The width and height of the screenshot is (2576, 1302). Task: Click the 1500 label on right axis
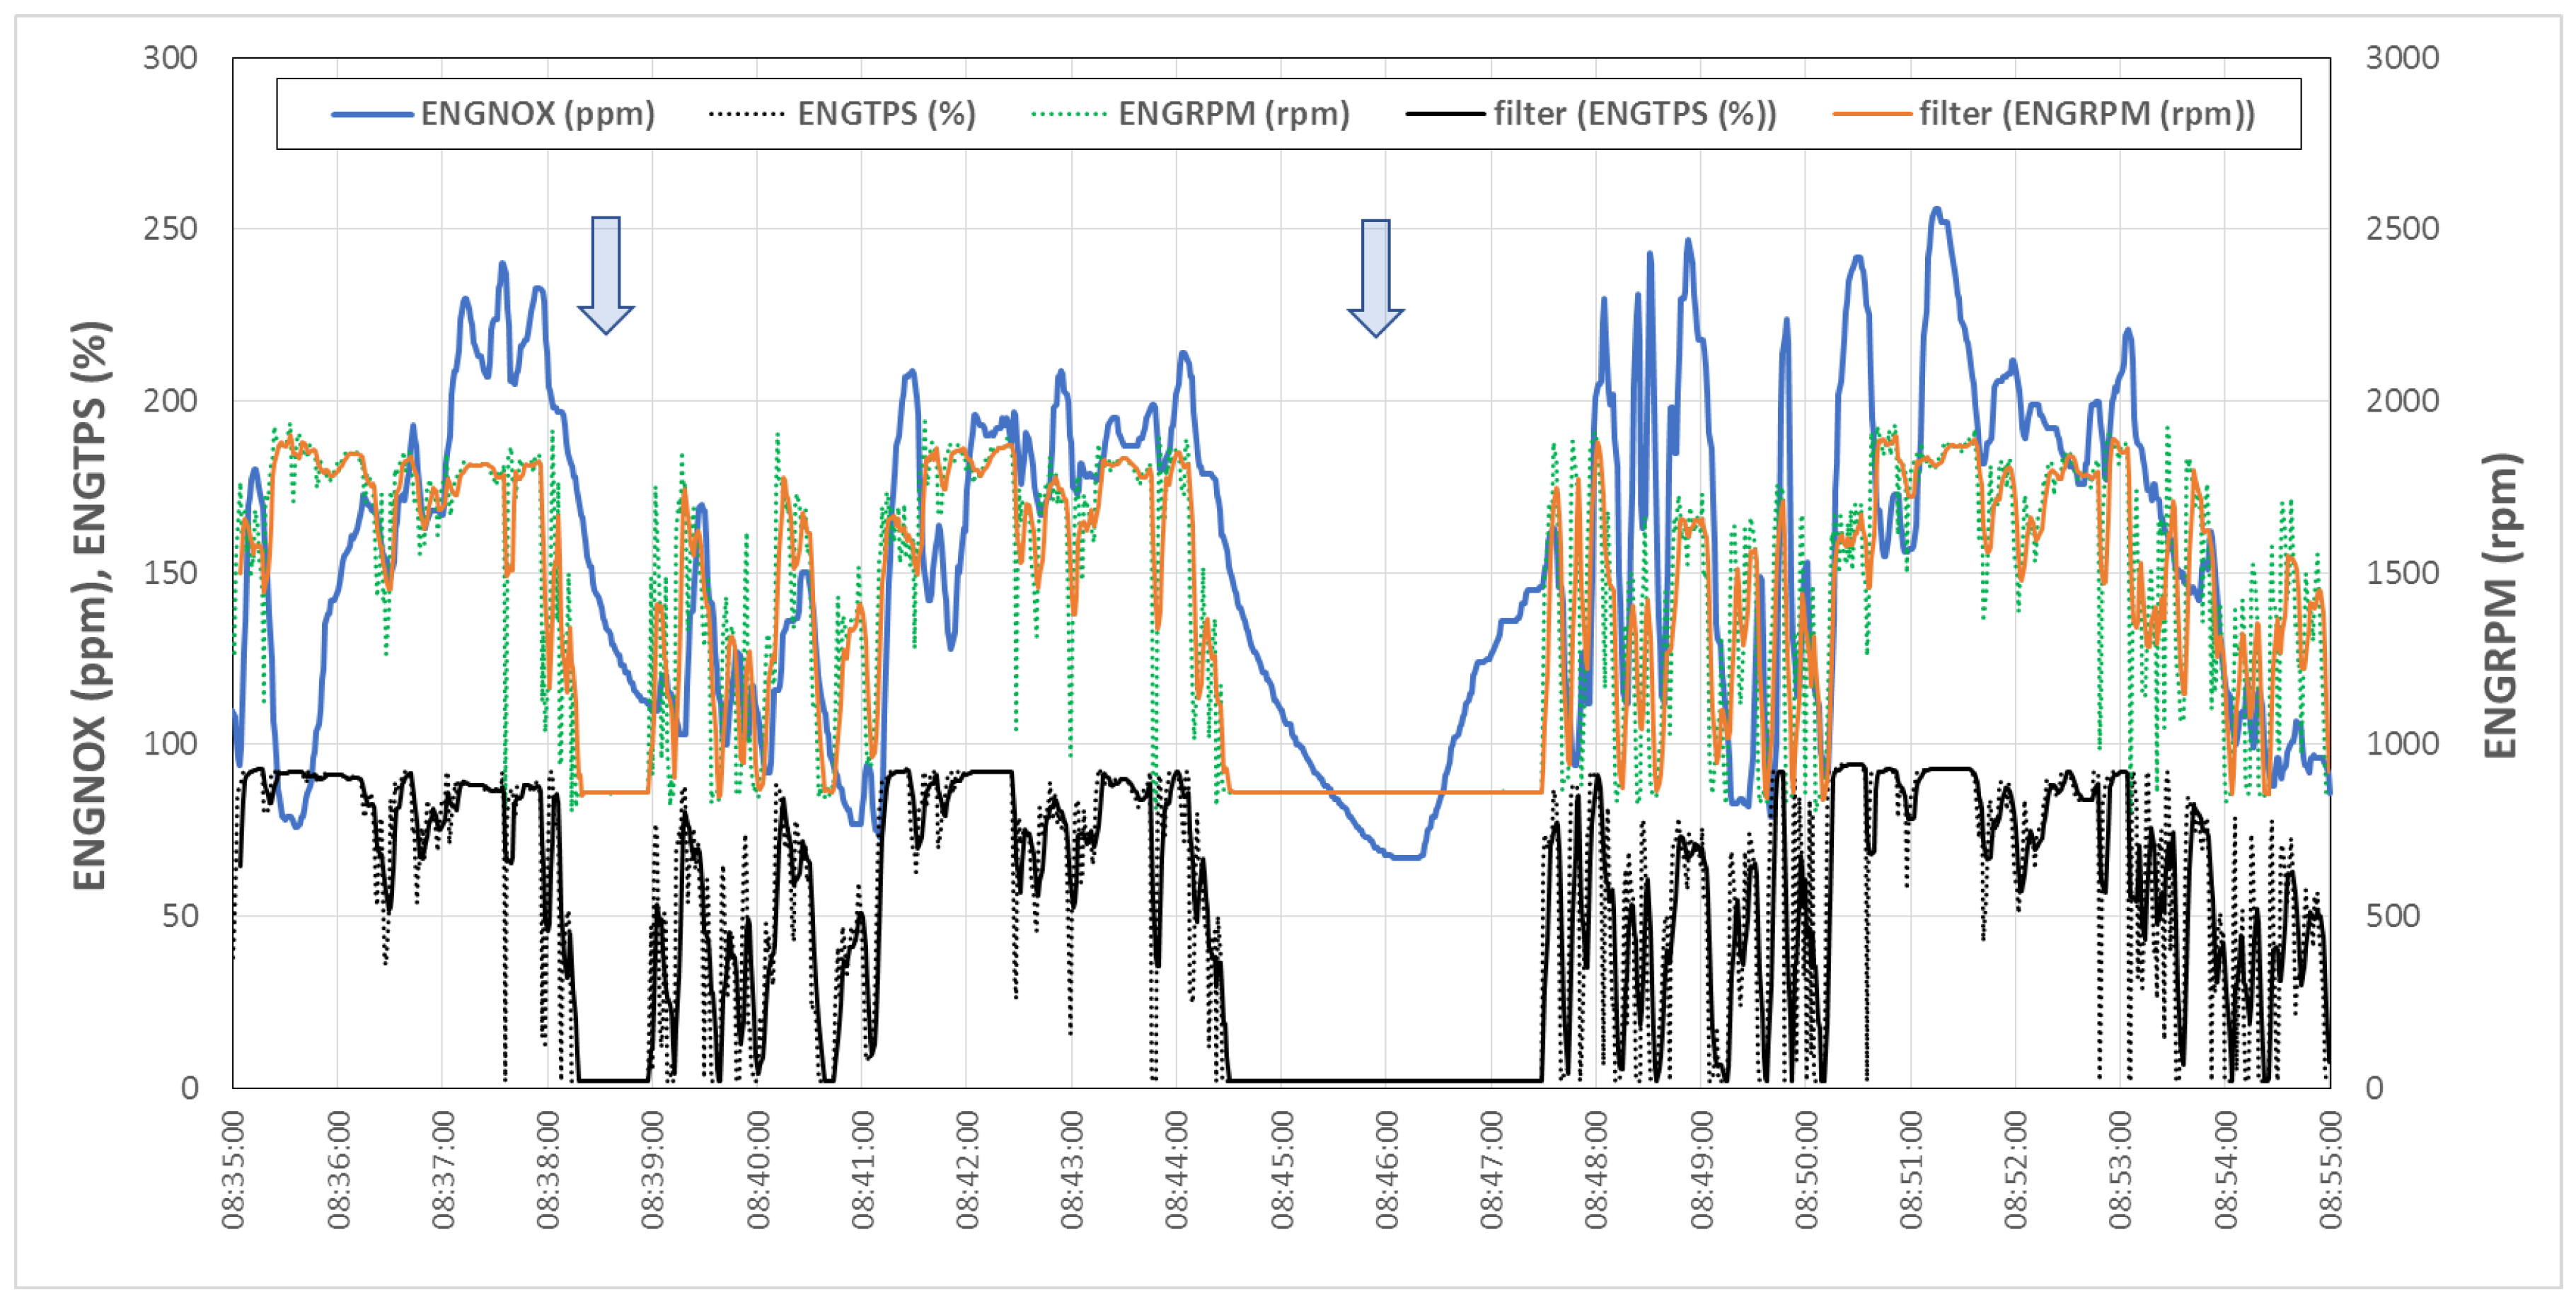click(2402, 573)
